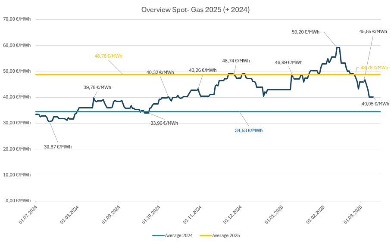This screenshot has width=391, height=244.
Task: Click the 'Average 2025' legend entry
Action: click(226, 235)
